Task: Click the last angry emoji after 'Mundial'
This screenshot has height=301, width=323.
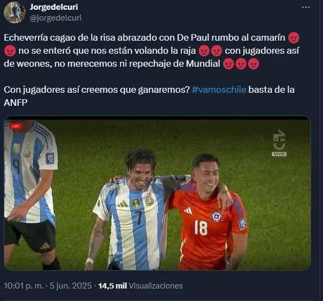Action: tap(254, 64)
